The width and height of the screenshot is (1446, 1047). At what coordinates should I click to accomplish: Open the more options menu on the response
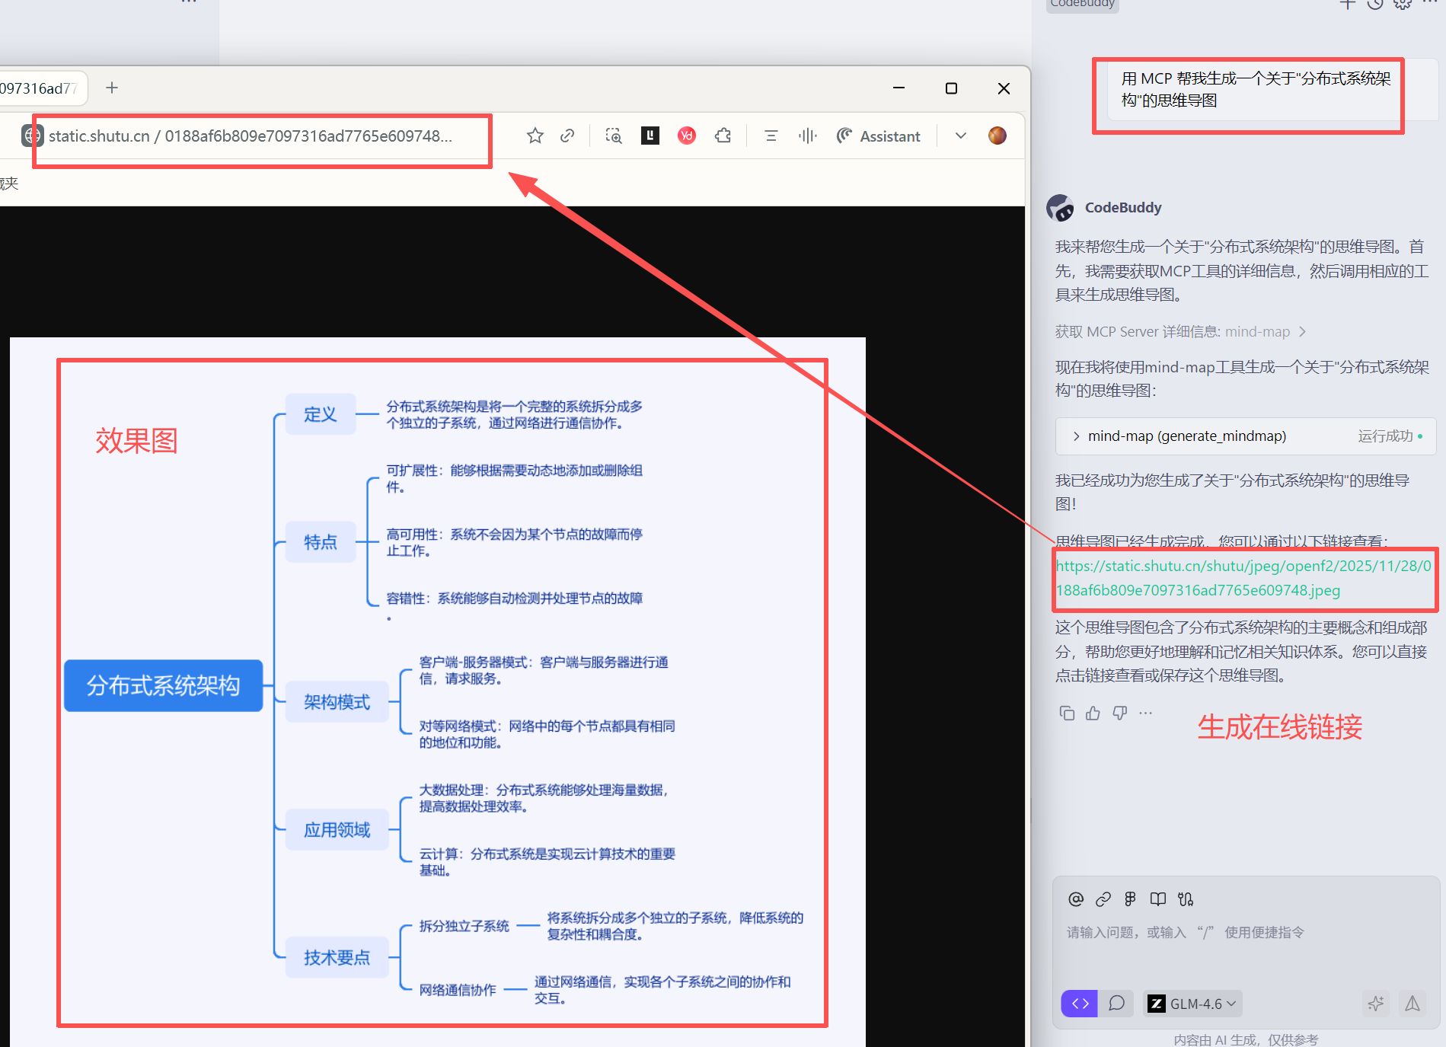point(1145,713)
